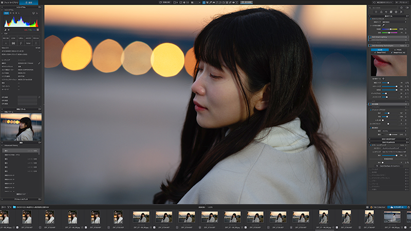
Task: Open the Watermark and Effects category icon
Action: tap(401, 12)
